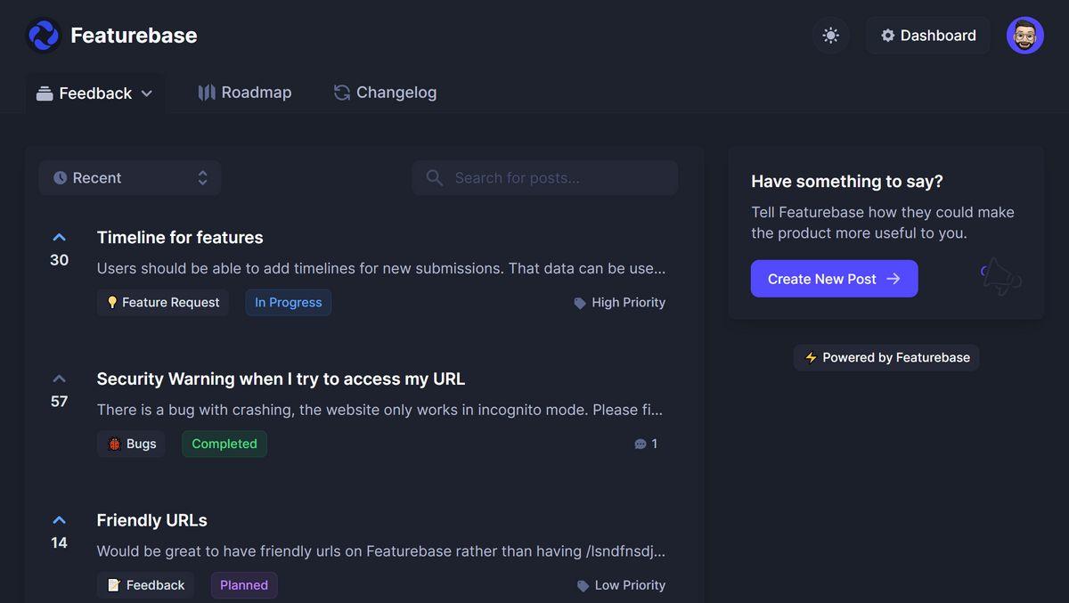Image resolution: width=1069 pixels, height=603 pixels.
Task: Click the search magnifier icon
Action: pos(435,178)
